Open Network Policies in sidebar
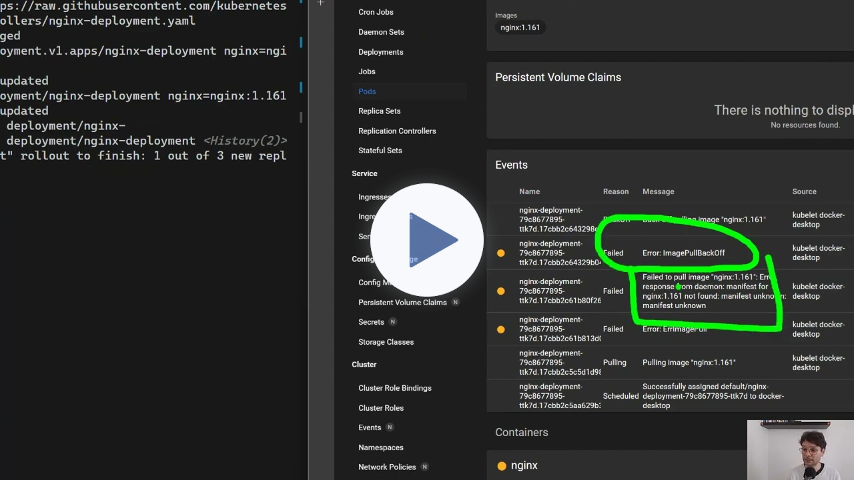The width and height of the screenshot is (854, 480). coord(387,467)
